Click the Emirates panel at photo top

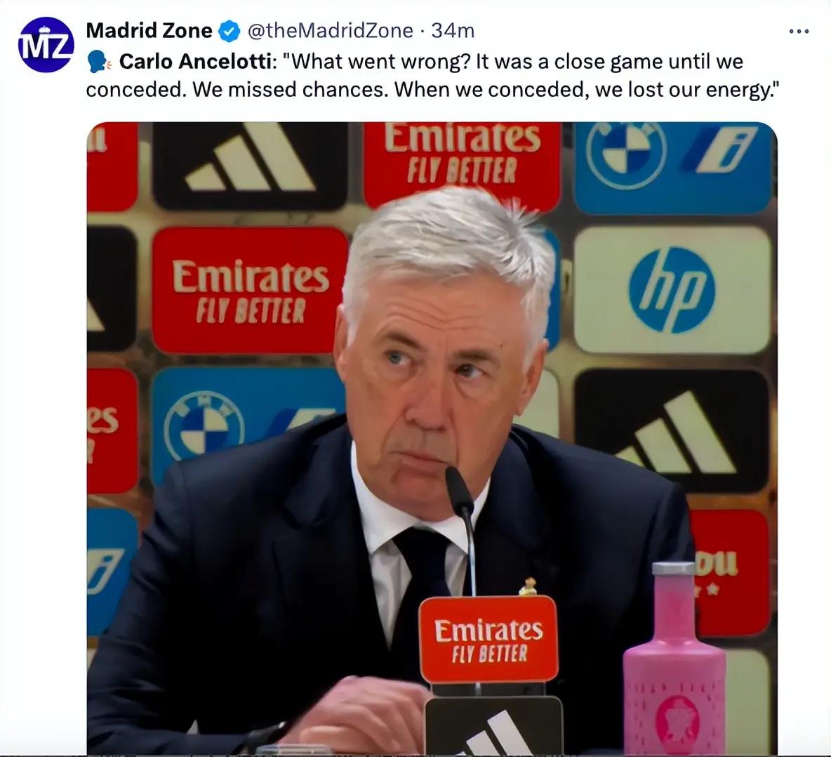[462, 161]
